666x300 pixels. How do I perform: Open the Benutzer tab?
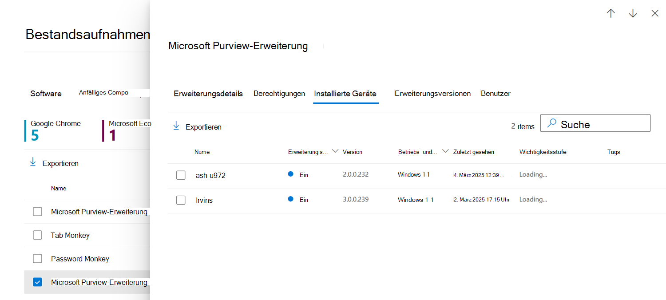tap(496, 94)
